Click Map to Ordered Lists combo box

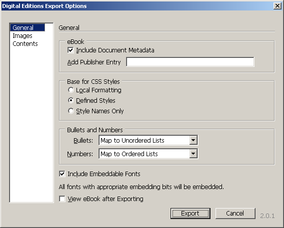pyautogui.click(x=148, y=154)
